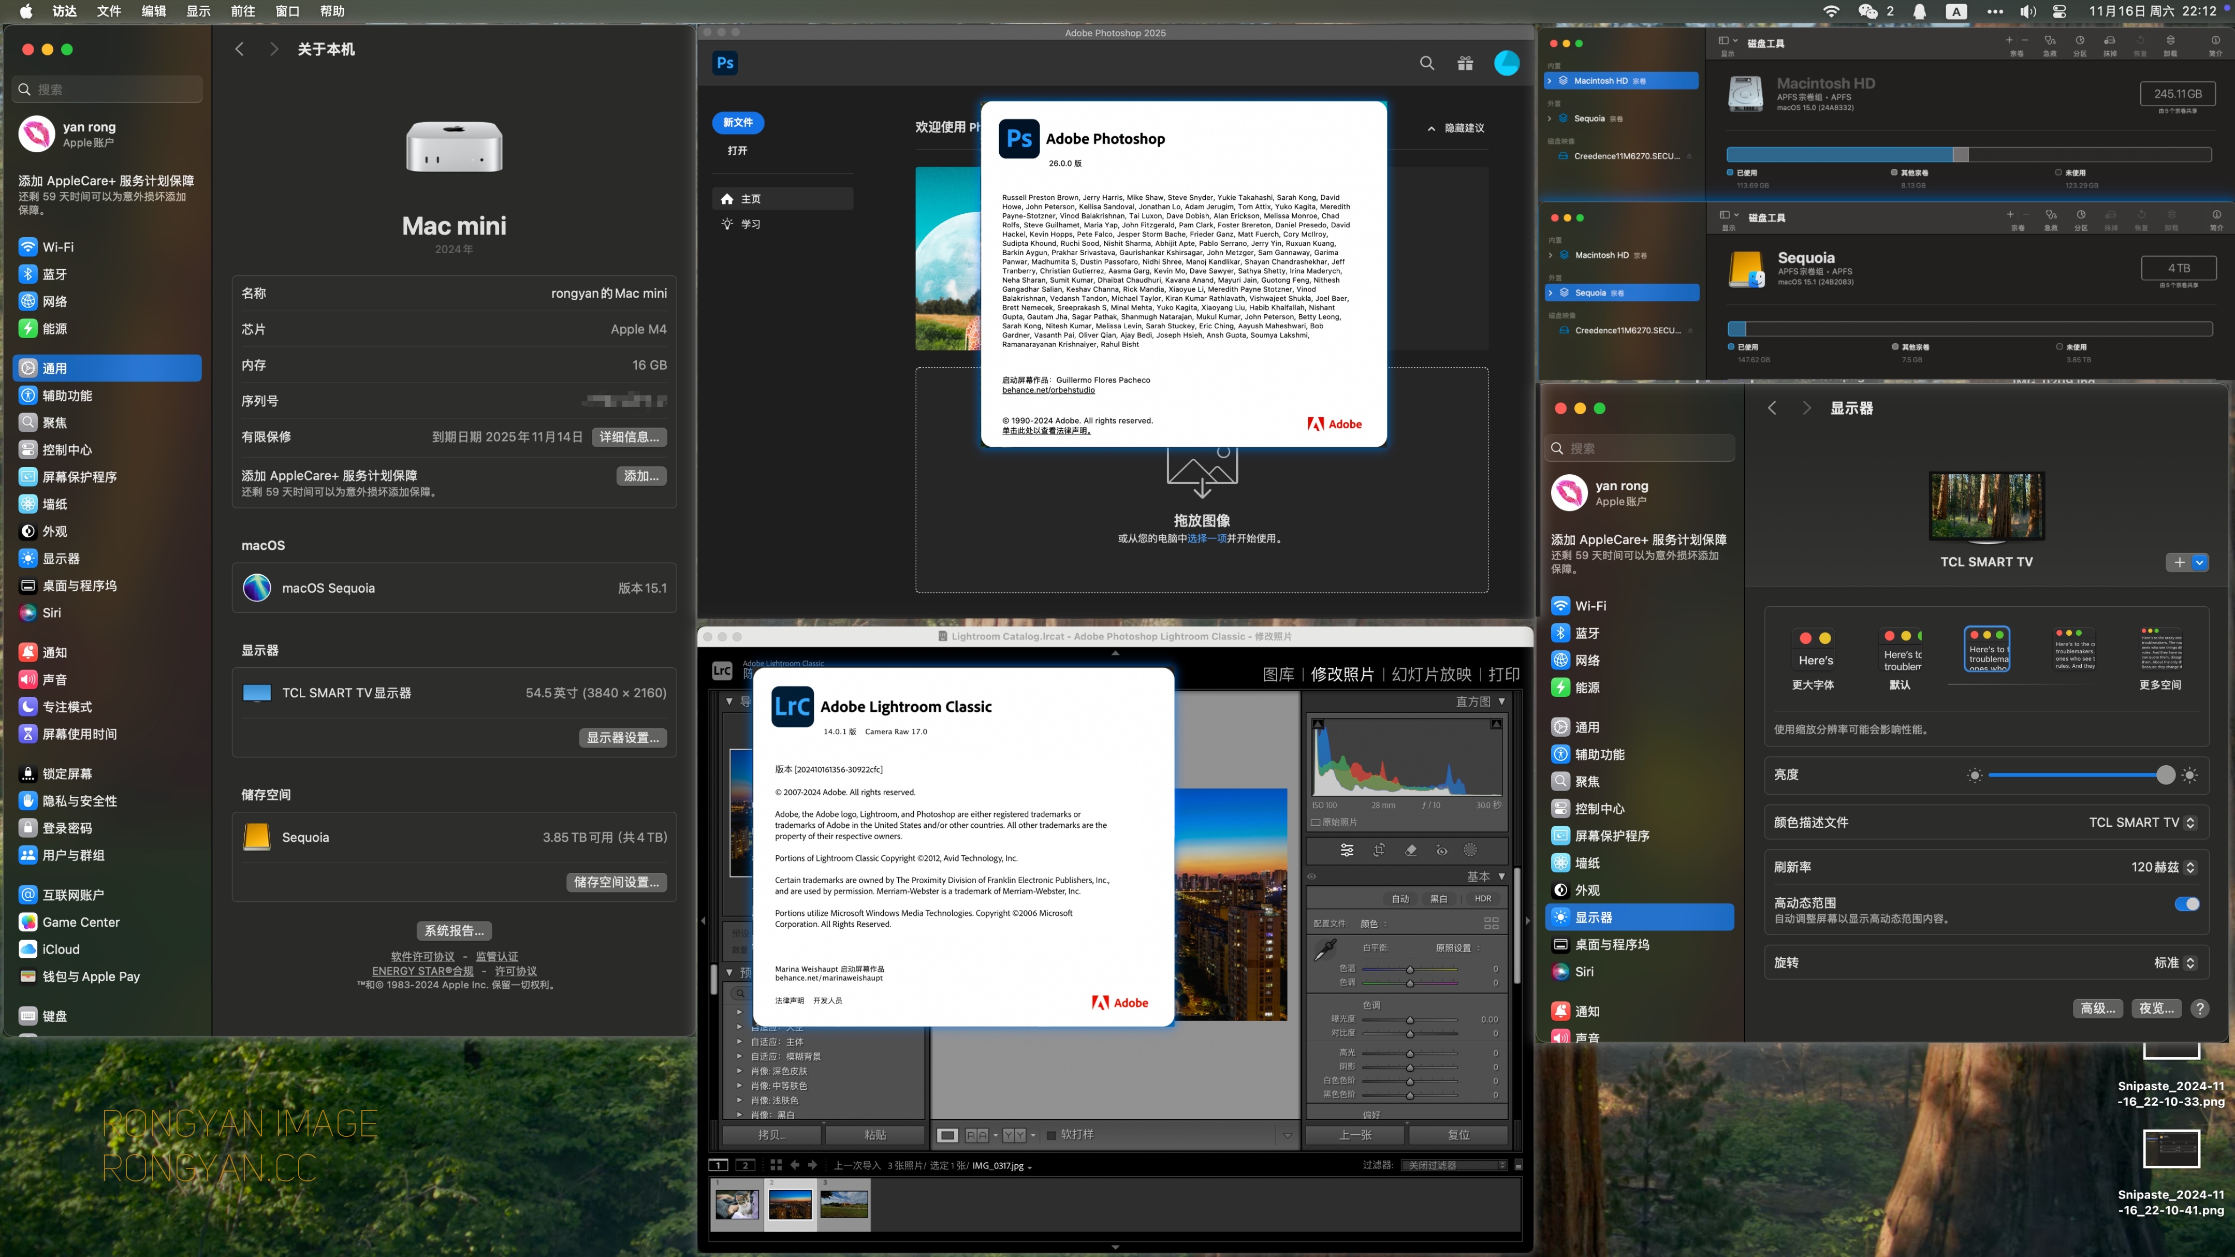Open the refresh rate 120 Hz dropdown
This screenshot has width=2235, height=1257.
coord(2164,867)
